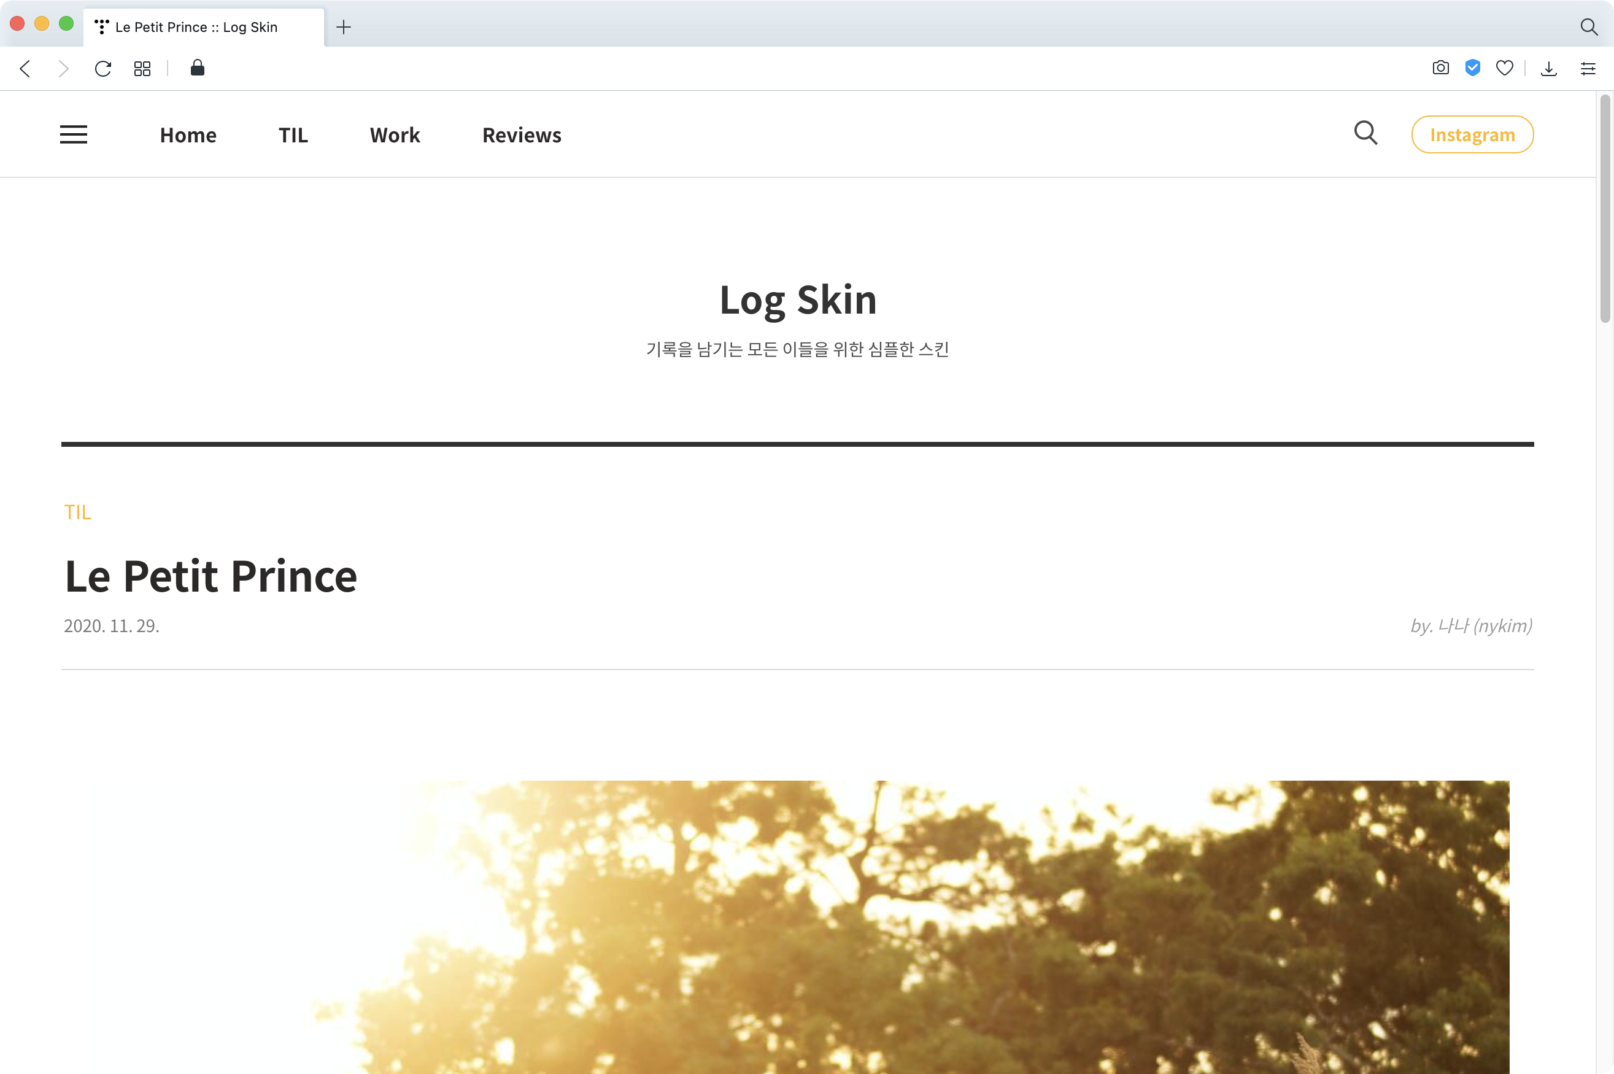Open the Work menu item
This screenshot has height=1074, width=1614.
tap(395, 135)
